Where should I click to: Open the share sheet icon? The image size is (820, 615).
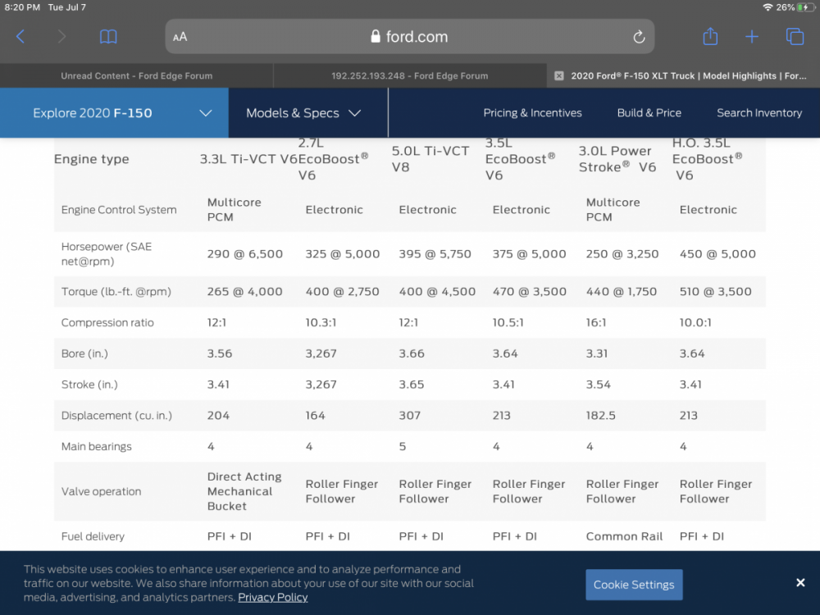[x=710, y=37]
